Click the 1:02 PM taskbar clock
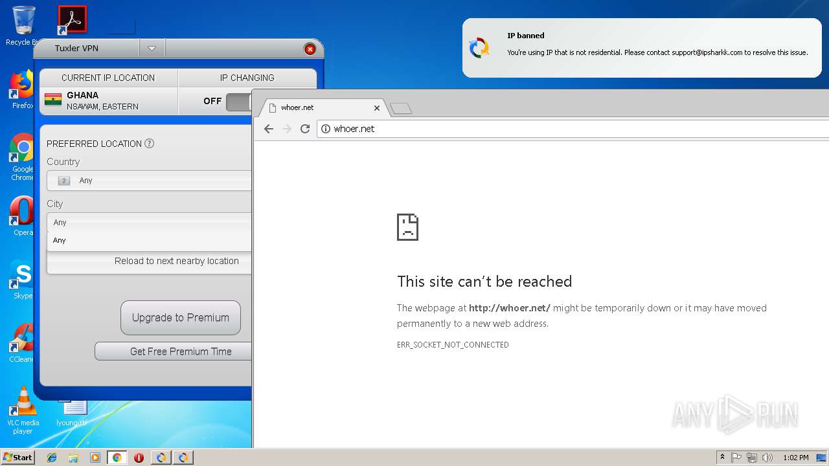829x466 pixels. click(795, 458)
